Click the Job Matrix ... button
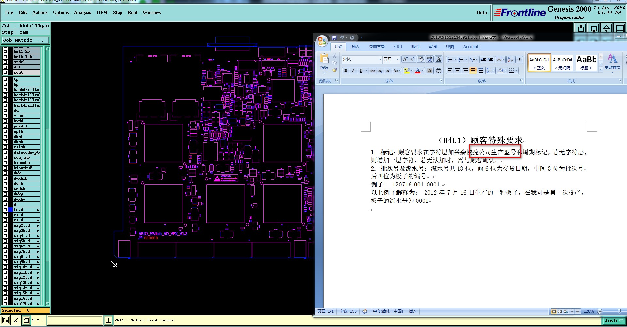Viewport: 627px width, 327px height. (x=25, y=40)
